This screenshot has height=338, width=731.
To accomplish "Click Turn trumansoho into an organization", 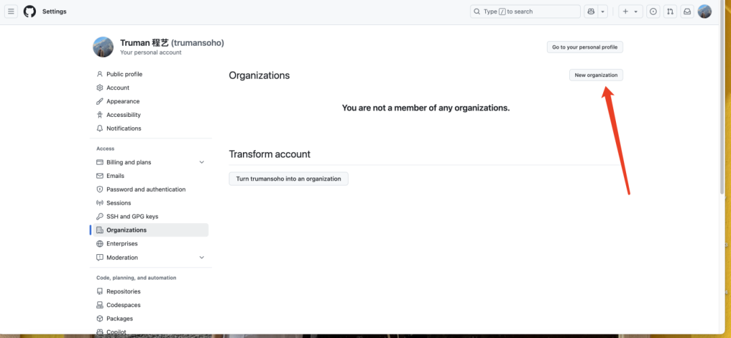I will point(288,178).
